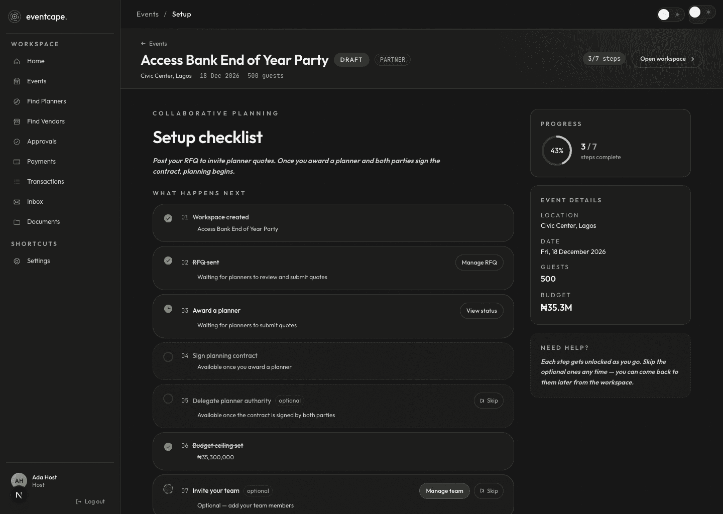Screen dimensions: 723x514
Task: Open Events via the sidebar calendar icon
Action: pyautogui.click(x=17, y=81)
